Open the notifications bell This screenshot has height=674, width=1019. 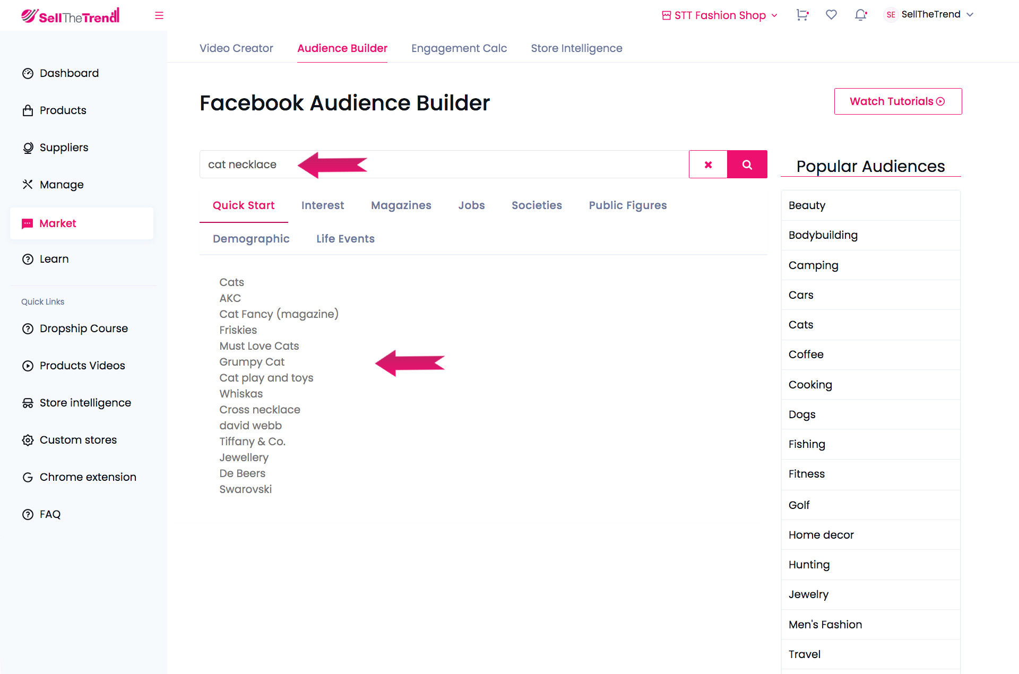click(x=860, y=15)
